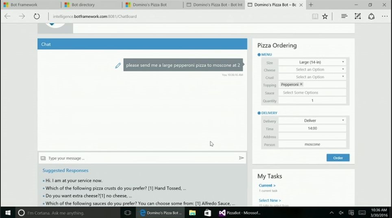Switch to PizzaBot Visual Studio in taskbar

click(240, 213)
